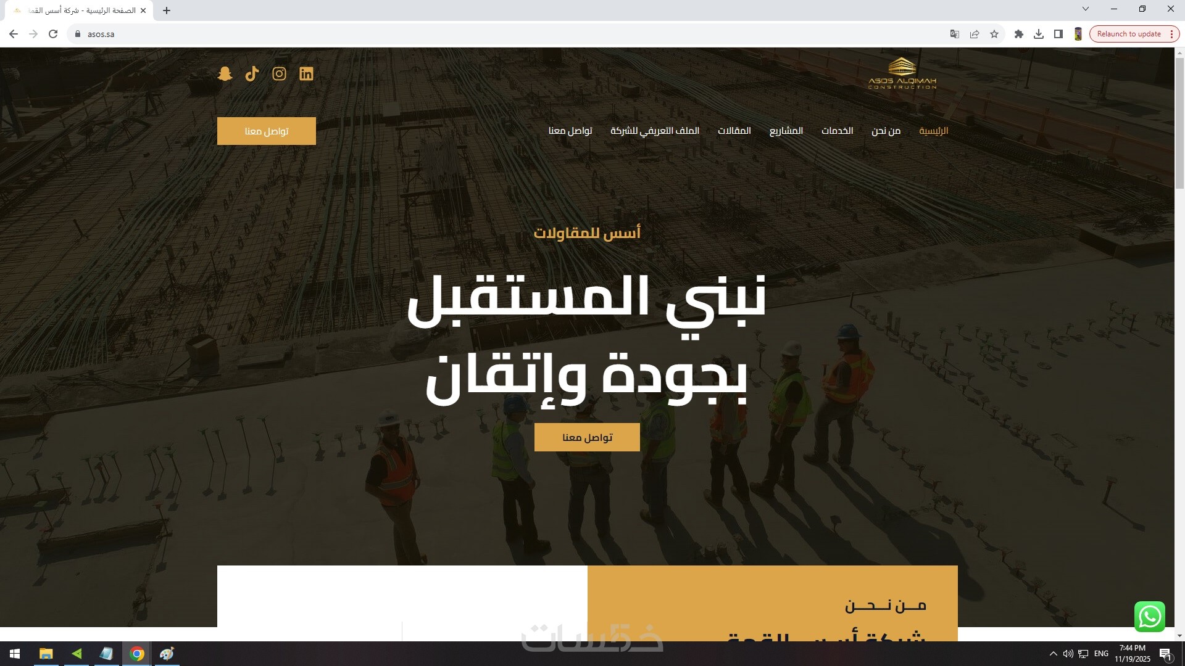Open the Instagram social icon
The height and width of the screenshot is (666, 1185).
click(x=279, y=74)
